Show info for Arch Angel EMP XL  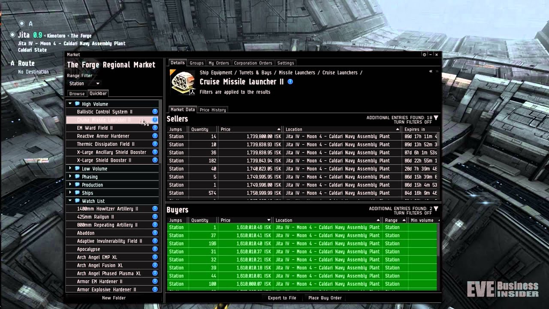point(155,257)
